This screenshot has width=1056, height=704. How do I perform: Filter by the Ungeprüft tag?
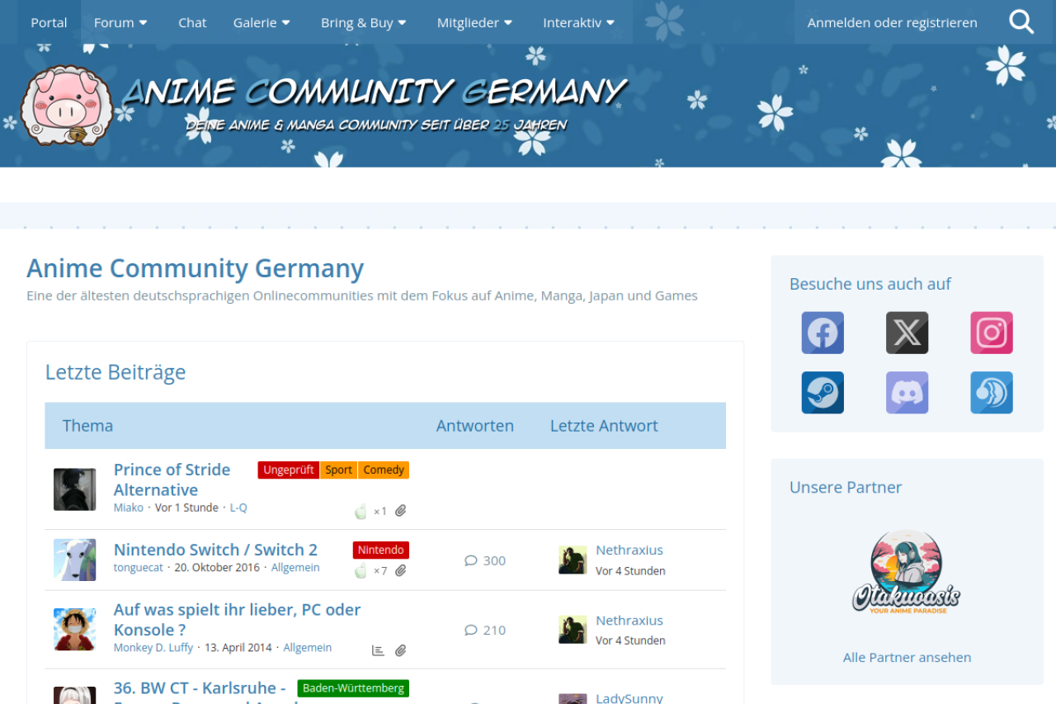289,470
